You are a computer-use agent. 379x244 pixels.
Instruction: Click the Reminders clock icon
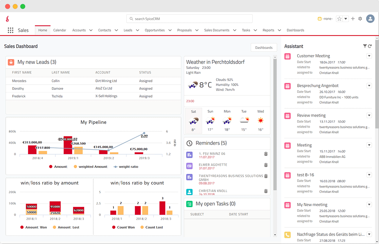click(189, 143)
